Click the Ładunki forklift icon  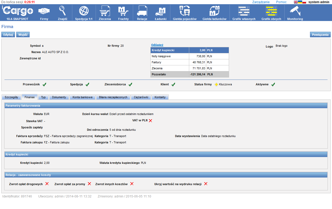(x=161, y=11)
